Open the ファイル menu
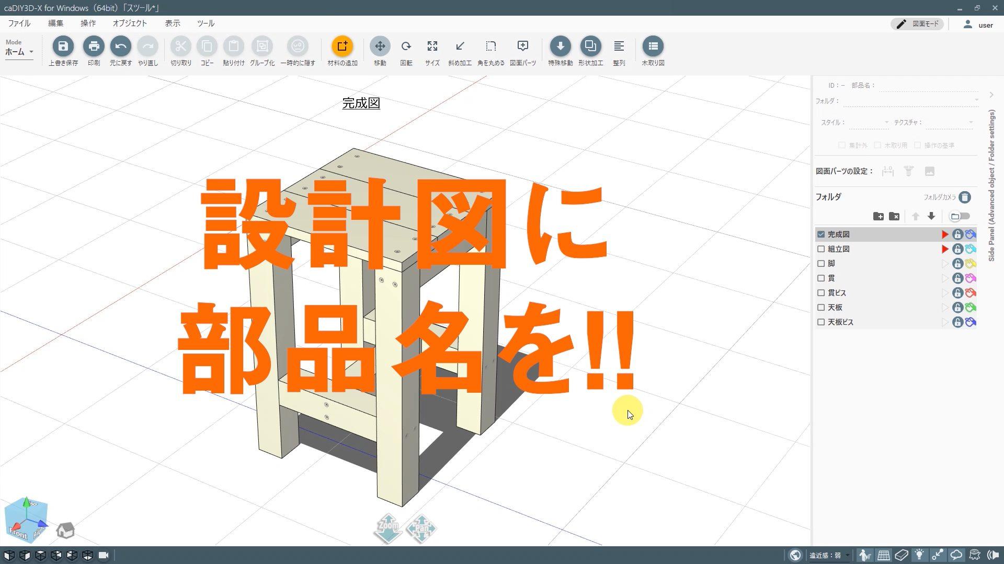Viewport: 1004px width, 564px height. click(19, 23)
